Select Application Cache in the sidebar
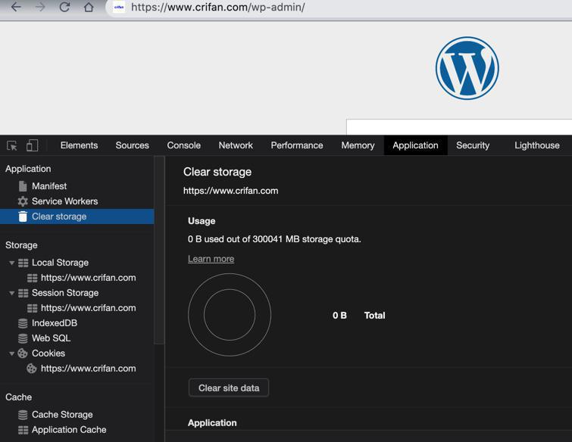Viewport: 572px width, 442px height. click(69, 430)
